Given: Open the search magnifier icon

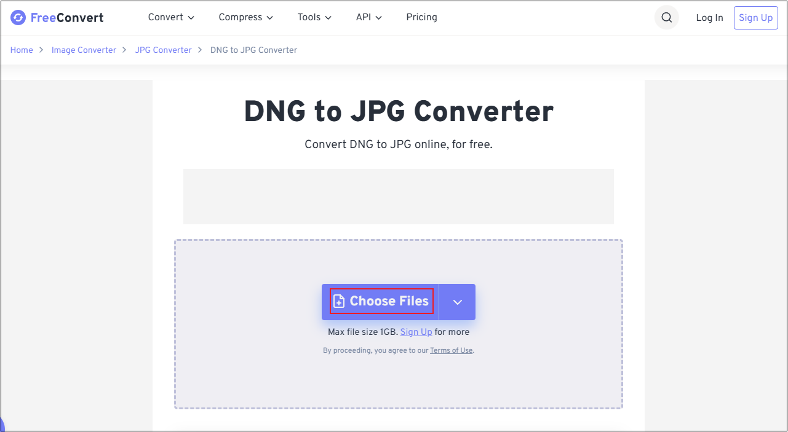Looking at the screenshot, I should [667, 17].
